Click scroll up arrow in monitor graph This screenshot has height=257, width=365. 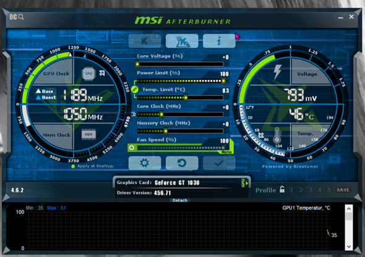tap(349, 209)
